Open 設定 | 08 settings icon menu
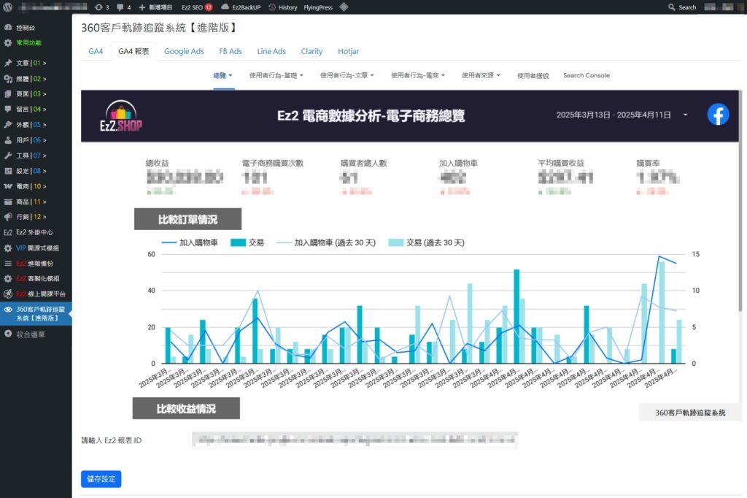Image resolution: width=747 pixels, height=498 pixels. point(8,171)
